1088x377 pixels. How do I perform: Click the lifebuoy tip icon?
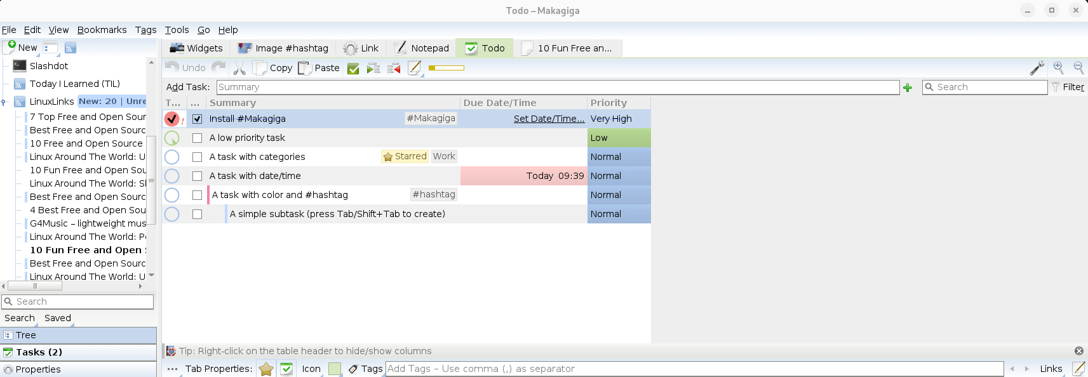pos(171,351)
